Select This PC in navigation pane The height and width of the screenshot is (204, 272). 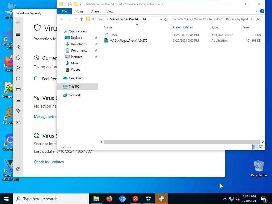pyautogui.click(x=74, y=87)
